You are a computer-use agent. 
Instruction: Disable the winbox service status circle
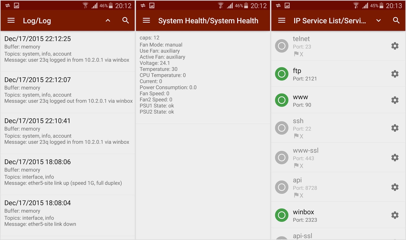pos(282,215)
